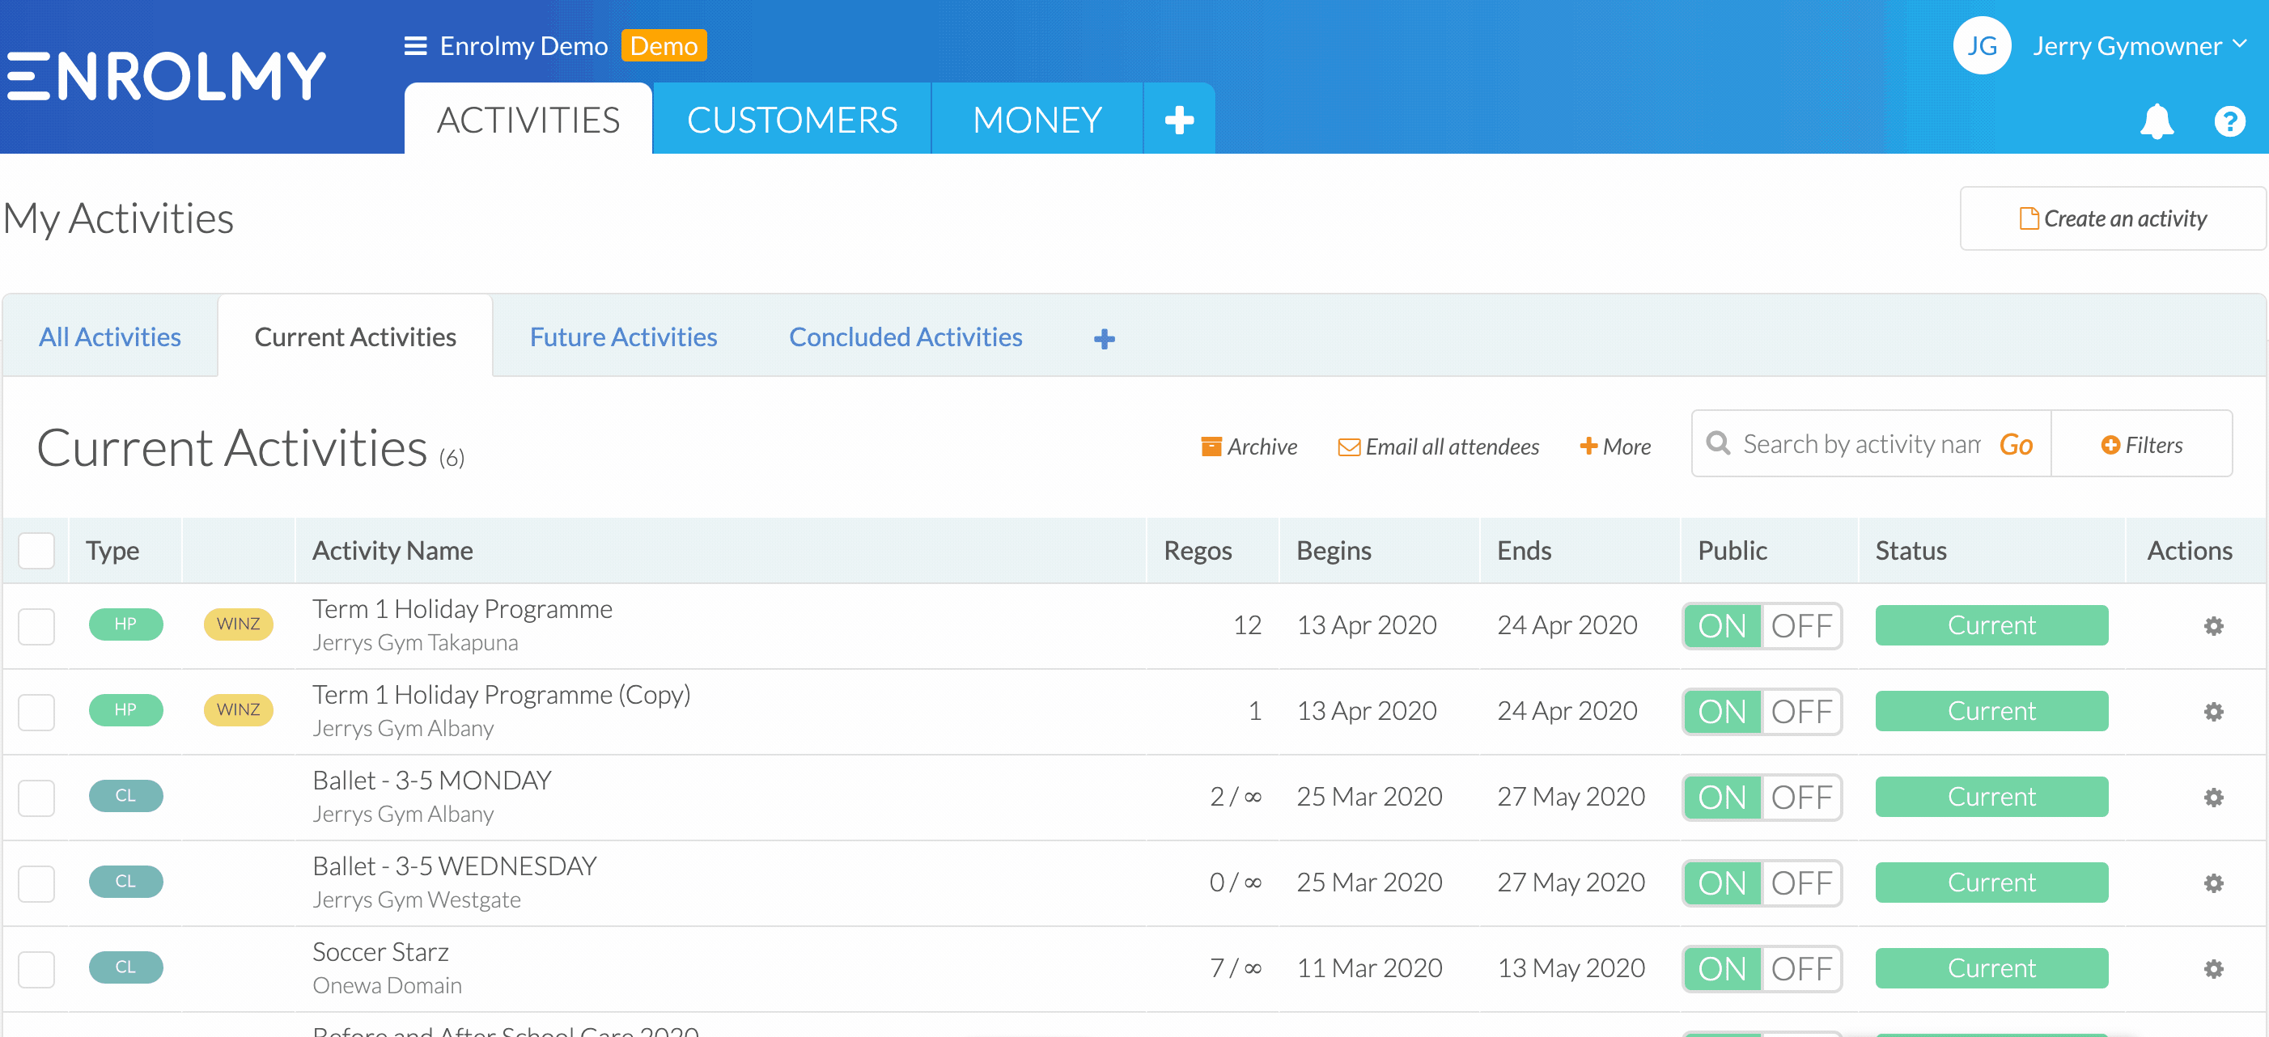This screenshot has width=2269, height=1037.
Task: Open gear actions for Term 1 Holiday Programme
Action: click(x=2212, y=626)
